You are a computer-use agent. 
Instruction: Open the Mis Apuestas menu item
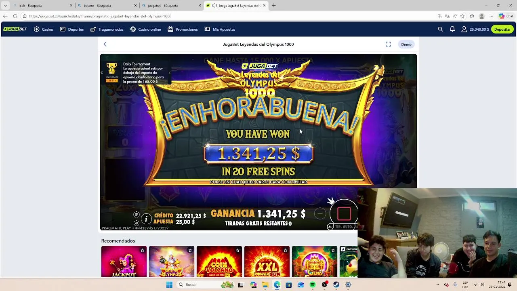coord(220,29)
